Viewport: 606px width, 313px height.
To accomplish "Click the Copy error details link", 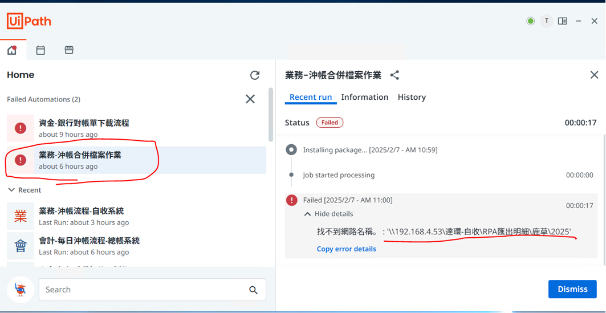I will point(346,249).
